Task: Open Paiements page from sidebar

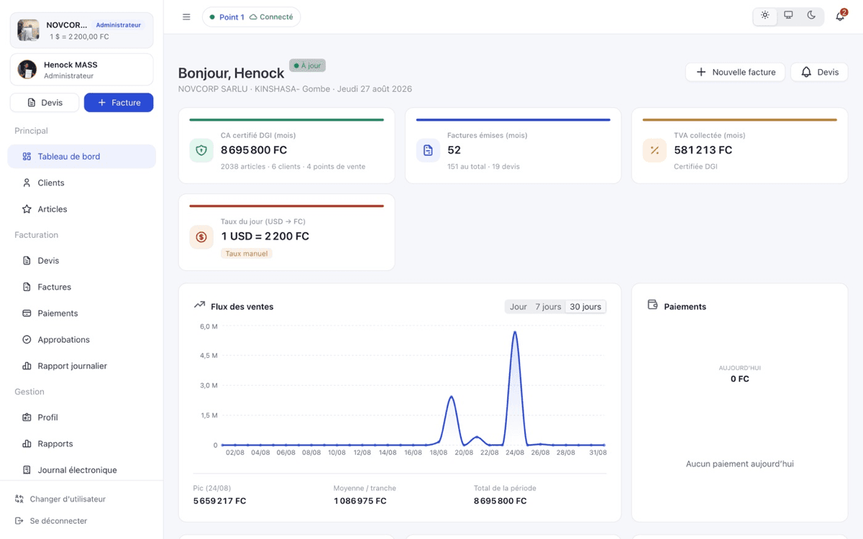Action: [x=81, y=313]
